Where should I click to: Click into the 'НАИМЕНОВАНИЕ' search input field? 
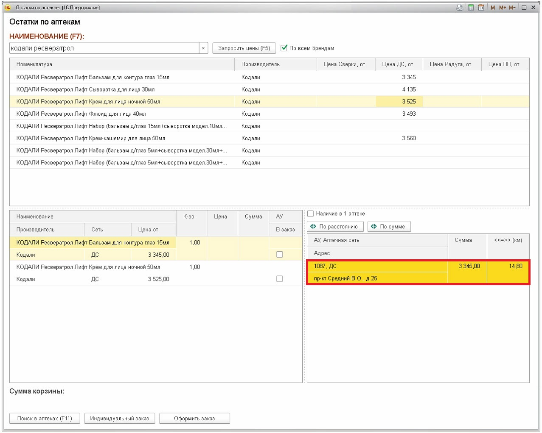(104, 48)
